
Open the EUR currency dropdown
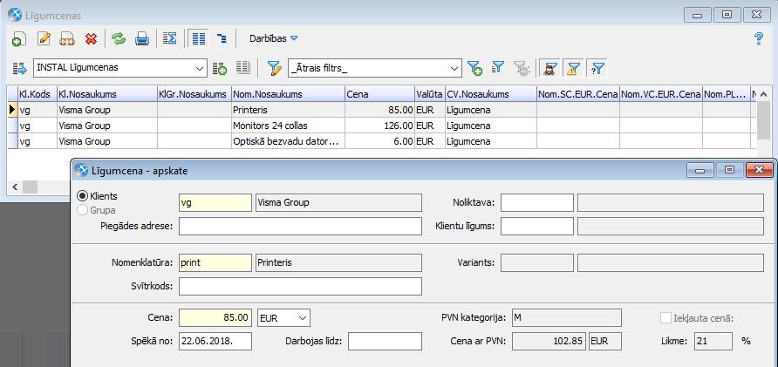(x=302, y=318)
